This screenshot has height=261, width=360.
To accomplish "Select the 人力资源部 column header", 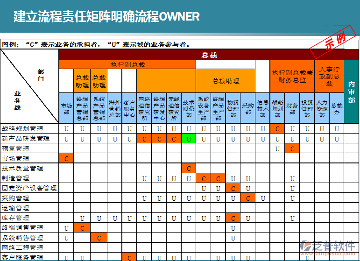I will click(322, 108).
